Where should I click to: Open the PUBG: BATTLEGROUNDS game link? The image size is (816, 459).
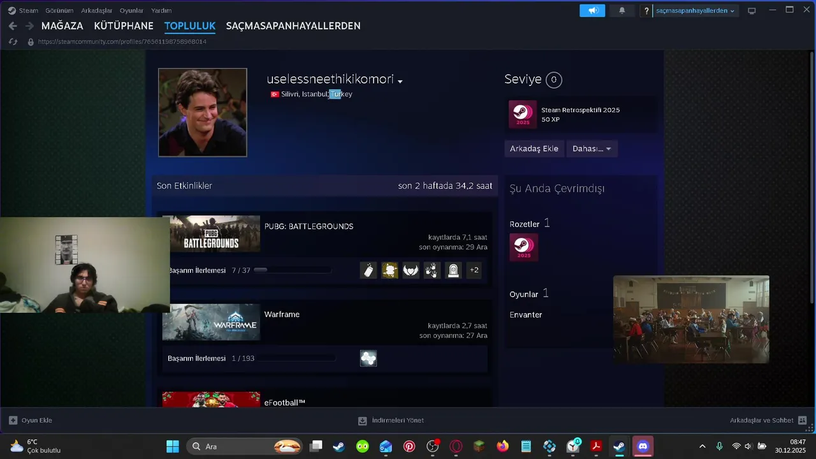tap(309, 226)
